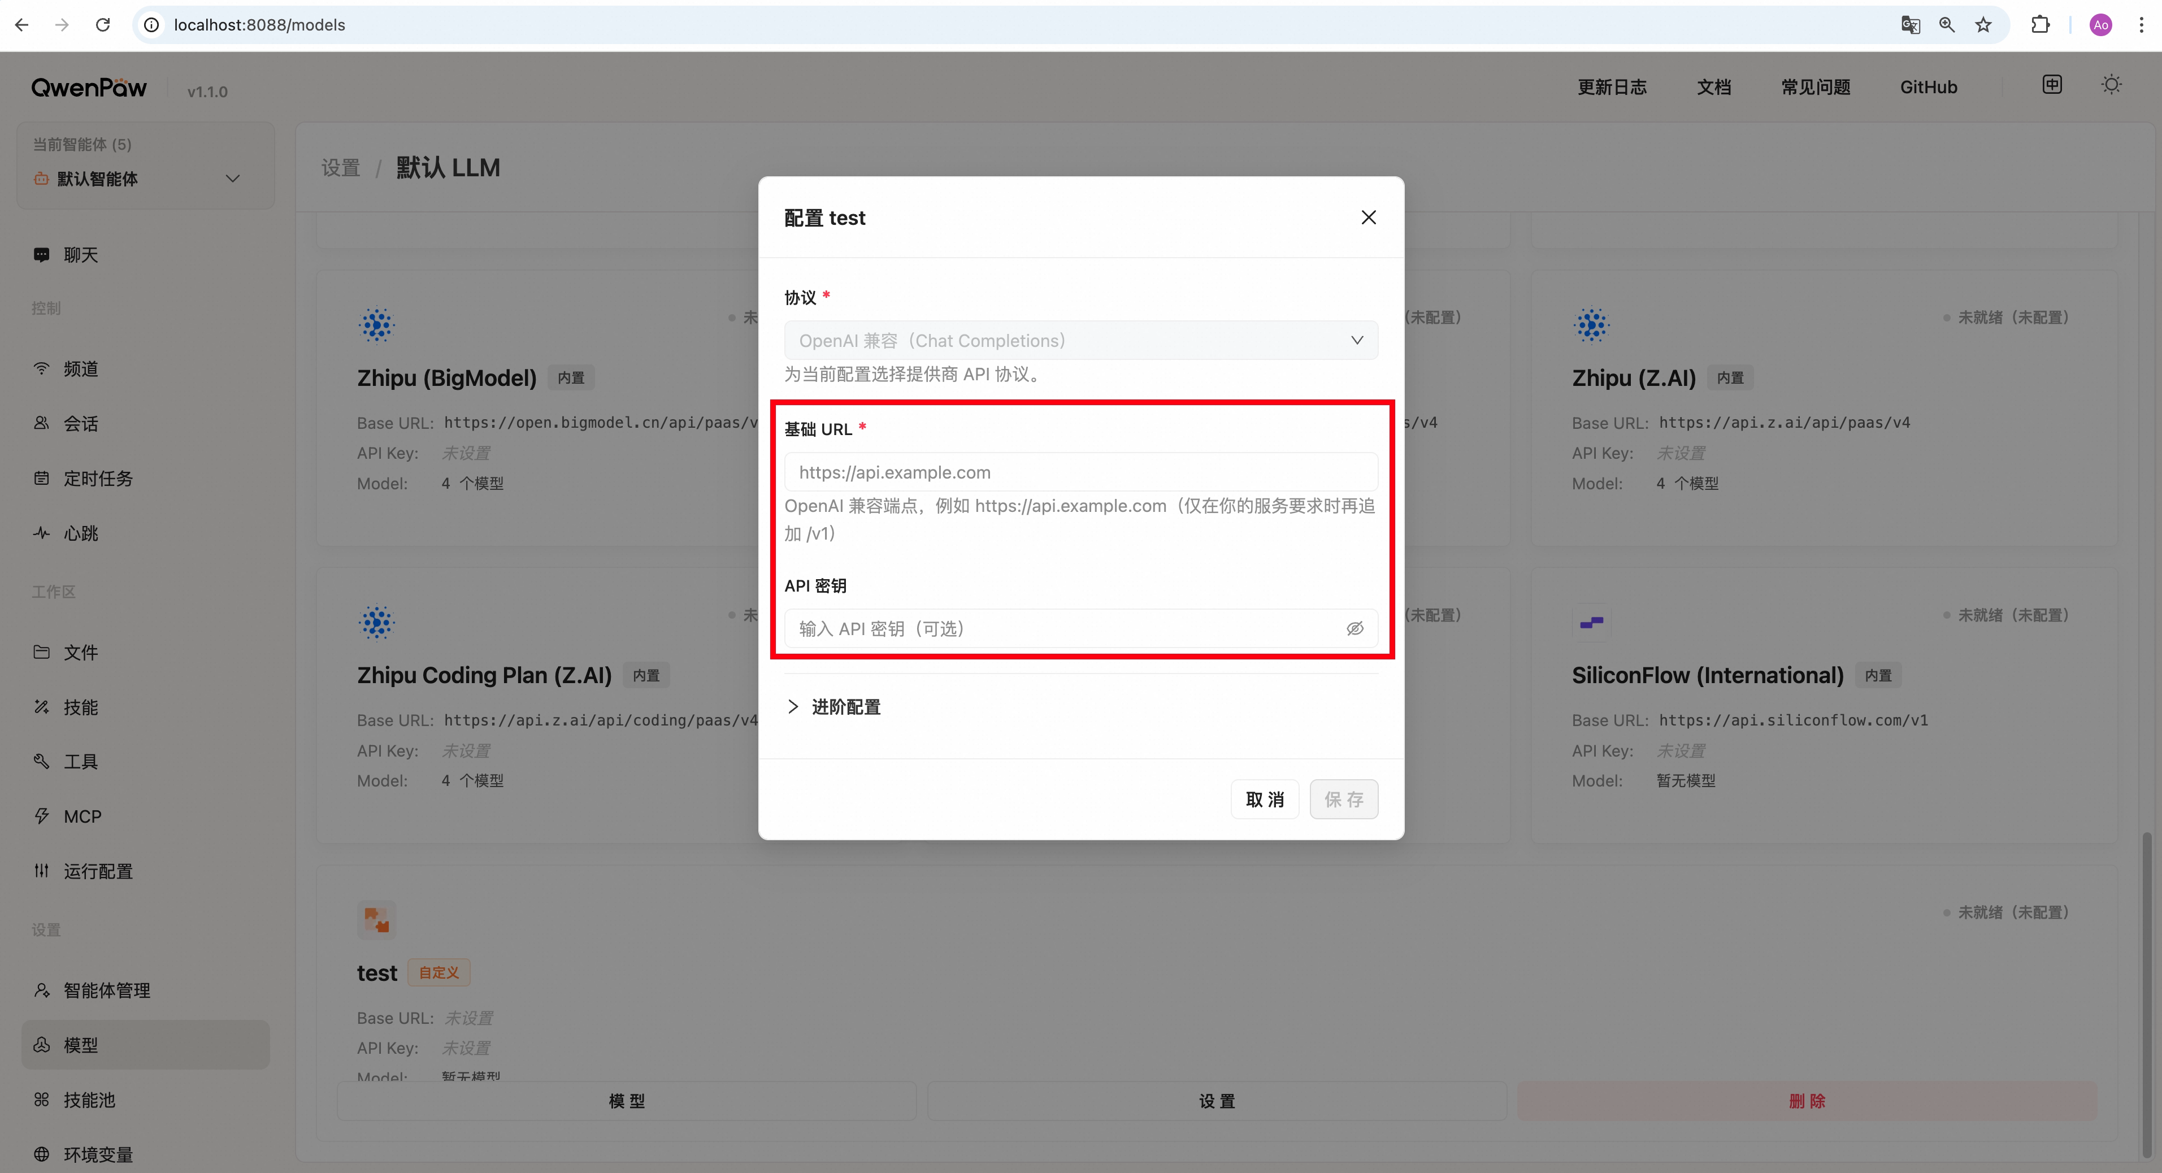
Task: Click the translate page icon
Action: point(1910,25)
